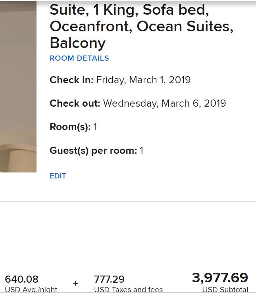This screenshot has height=293, width=256.
Task: Click the plus sign between the prices
Action: pyautogui.click(x=75, y=284)
